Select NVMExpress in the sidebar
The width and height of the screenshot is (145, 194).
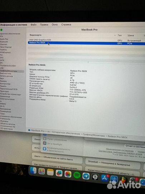click(5, 52)
